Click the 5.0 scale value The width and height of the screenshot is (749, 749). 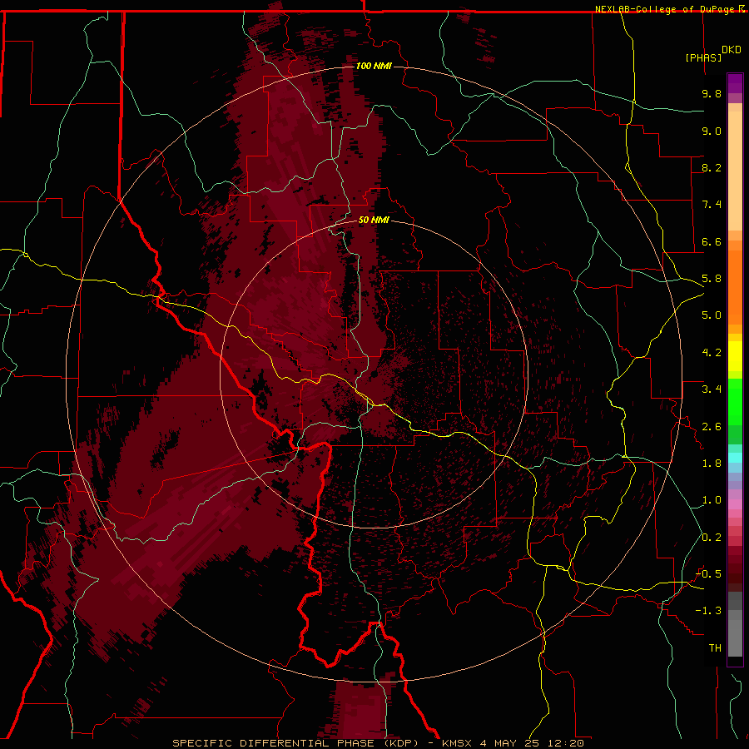pyautogui.click(x=712, y=315)
